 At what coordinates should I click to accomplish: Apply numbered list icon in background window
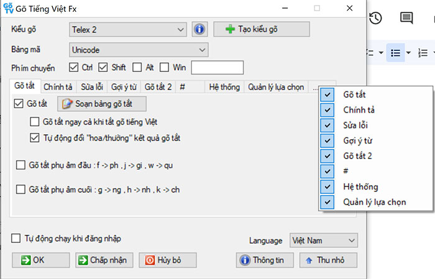point(423,53)
